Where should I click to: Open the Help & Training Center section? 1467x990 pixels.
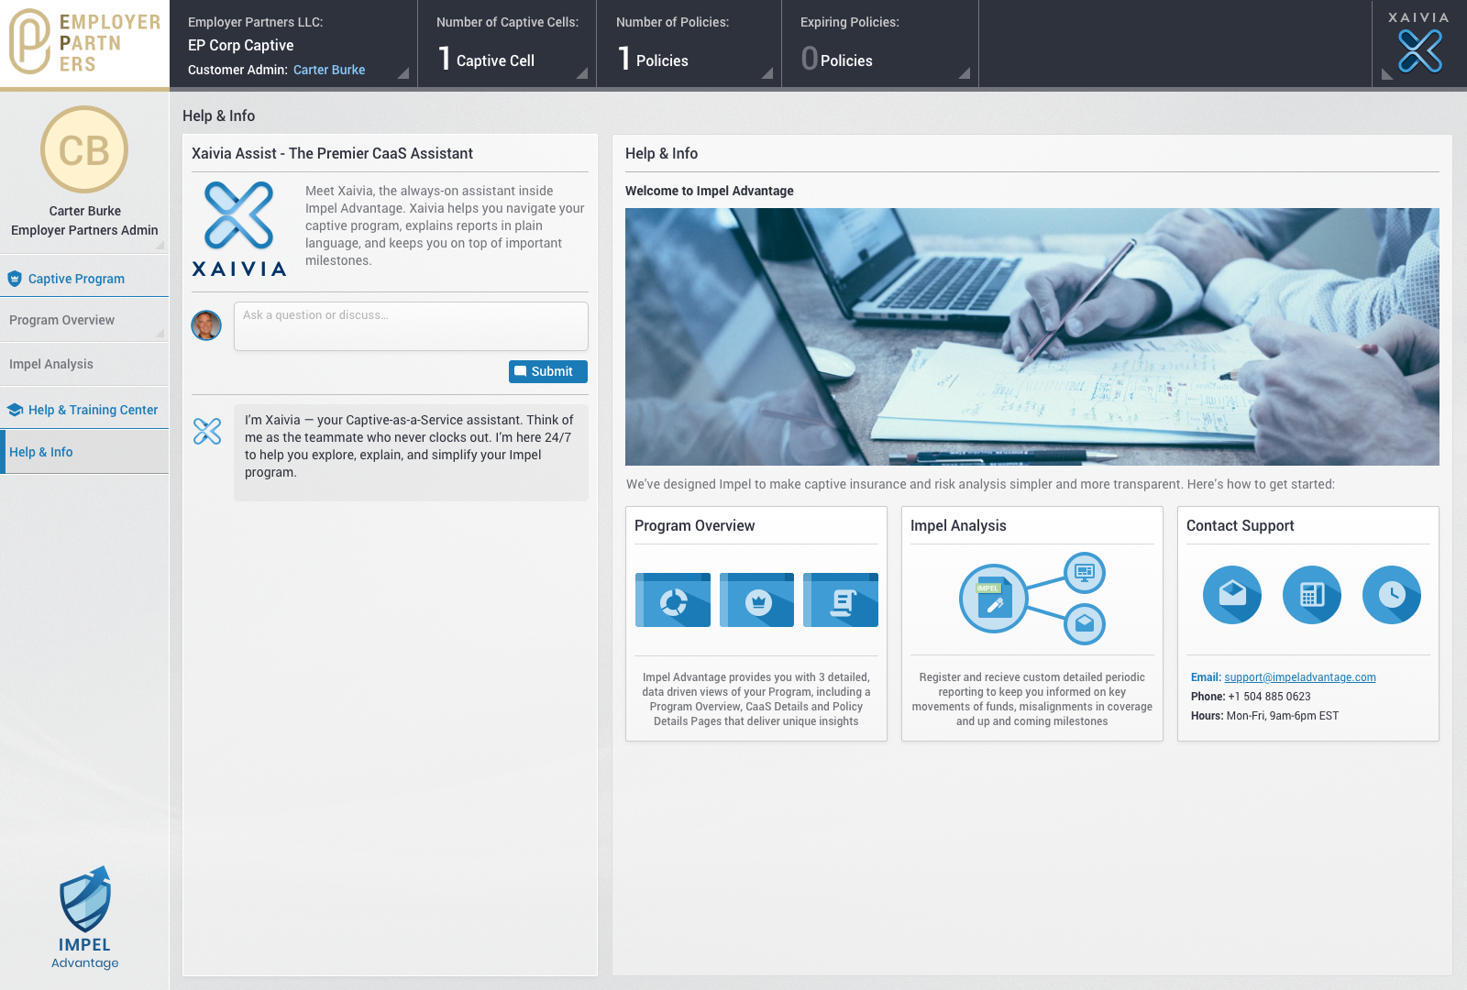84,410
